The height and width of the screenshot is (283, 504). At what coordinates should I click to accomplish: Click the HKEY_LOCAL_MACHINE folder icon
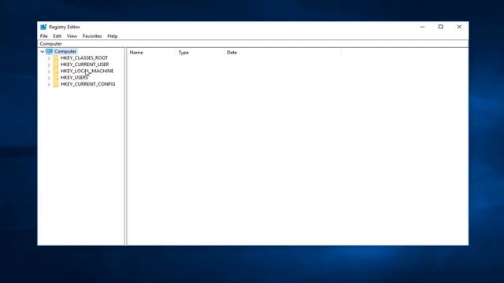pos(56,71)
